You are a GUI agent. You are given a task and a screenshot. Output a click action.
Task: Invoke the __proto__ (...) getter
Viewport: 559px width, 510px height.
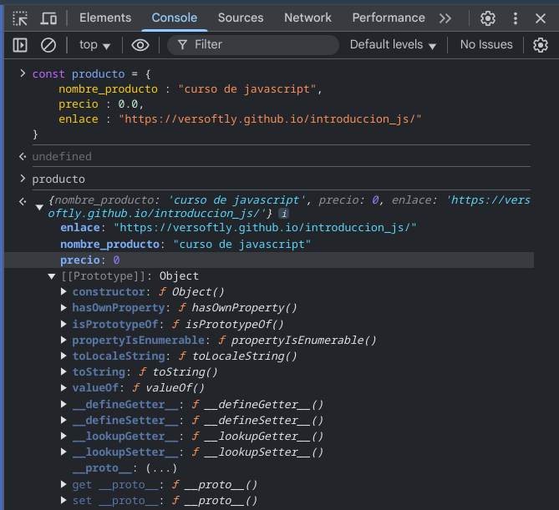click(161, 468)
